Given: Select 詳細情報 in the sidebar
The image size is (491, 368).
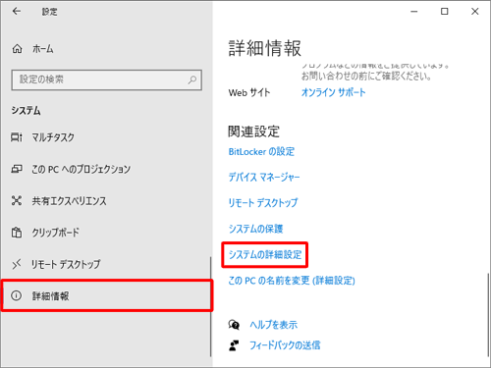Looking at the screenshot, I should click(107, 295).
